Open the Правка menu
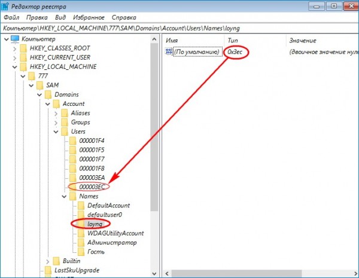The width and height of the screenshot is (359, 278). [x=37, y=17]
